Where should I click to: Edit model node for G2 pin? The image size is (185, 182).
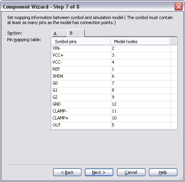141,97
